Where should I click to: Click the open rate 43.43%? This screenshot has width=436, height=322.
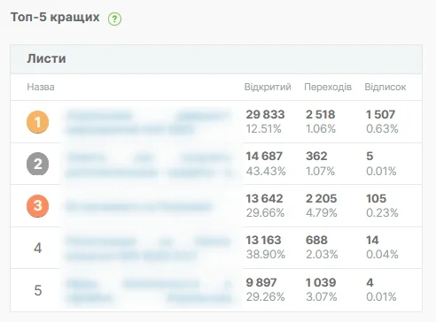pos(266,171)
